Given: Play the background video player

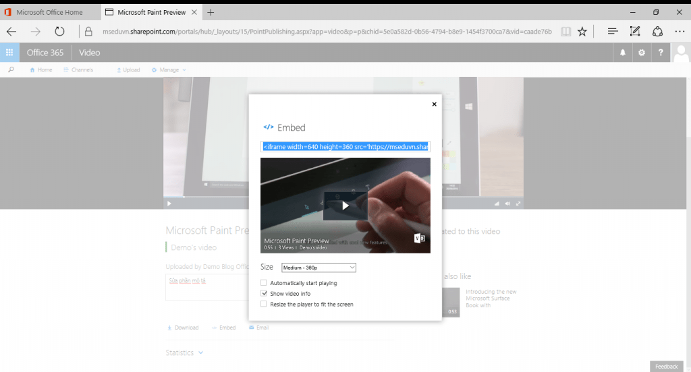Looking at the screenshot, I should pyautogui.click(x=169, y=204).
